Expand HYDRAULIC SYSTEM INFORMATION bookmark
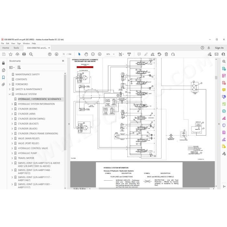This screenshot has width=227, height=227. (x=12, y=104)
